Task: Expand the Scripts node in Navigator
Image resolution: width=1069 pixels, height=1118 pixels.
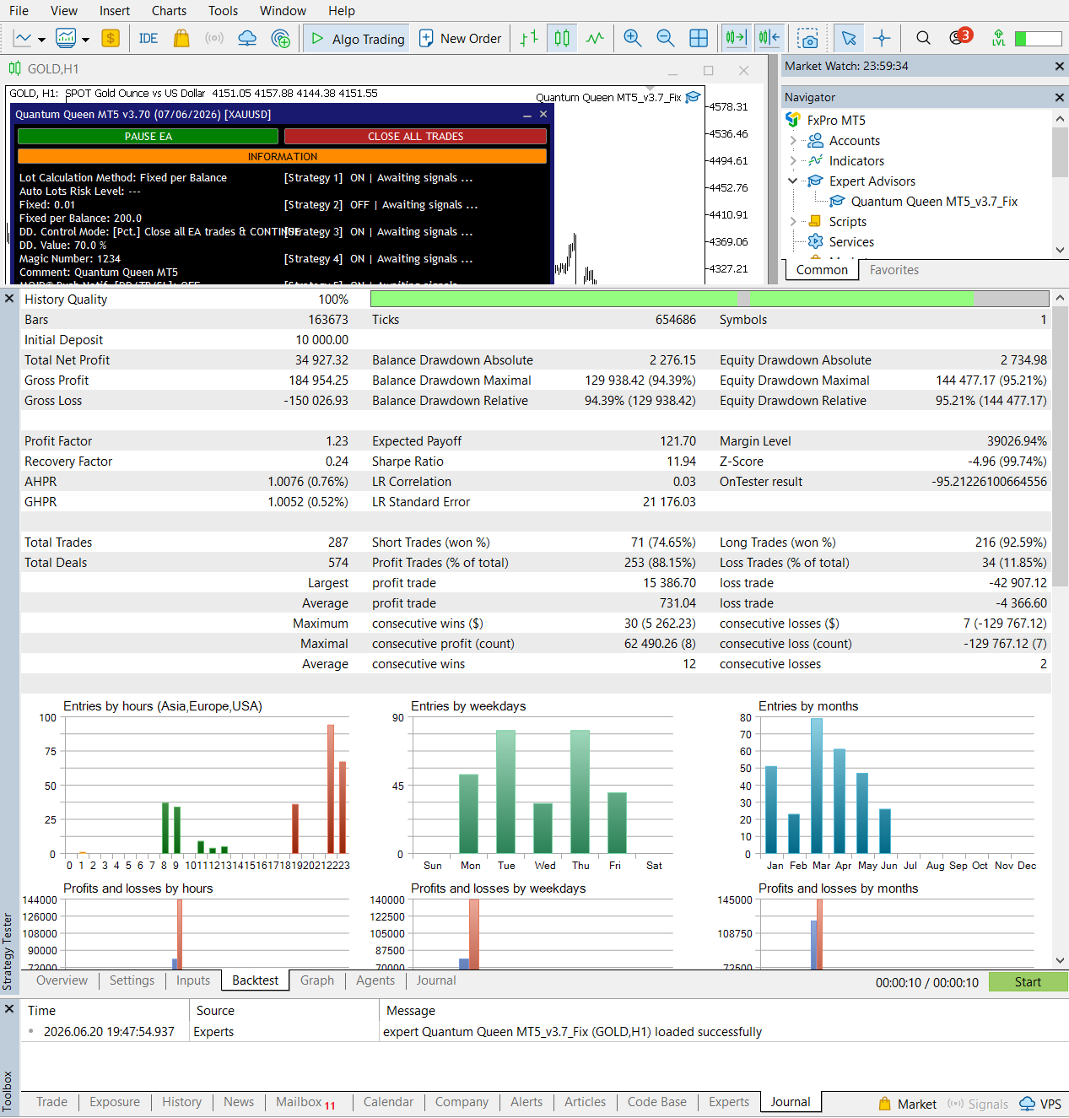Action: pyautogui.click(x=793, y=221)
